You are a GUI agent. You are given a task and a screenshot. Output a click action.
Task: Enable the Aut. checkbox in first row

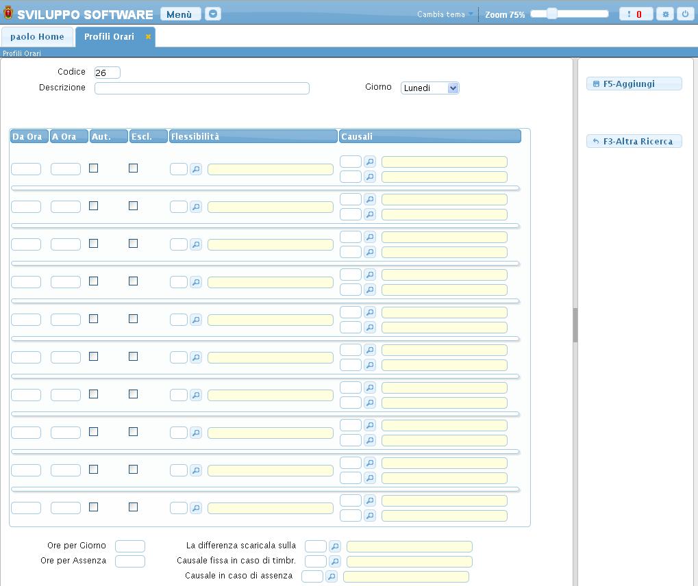click(x=94, y=168)
